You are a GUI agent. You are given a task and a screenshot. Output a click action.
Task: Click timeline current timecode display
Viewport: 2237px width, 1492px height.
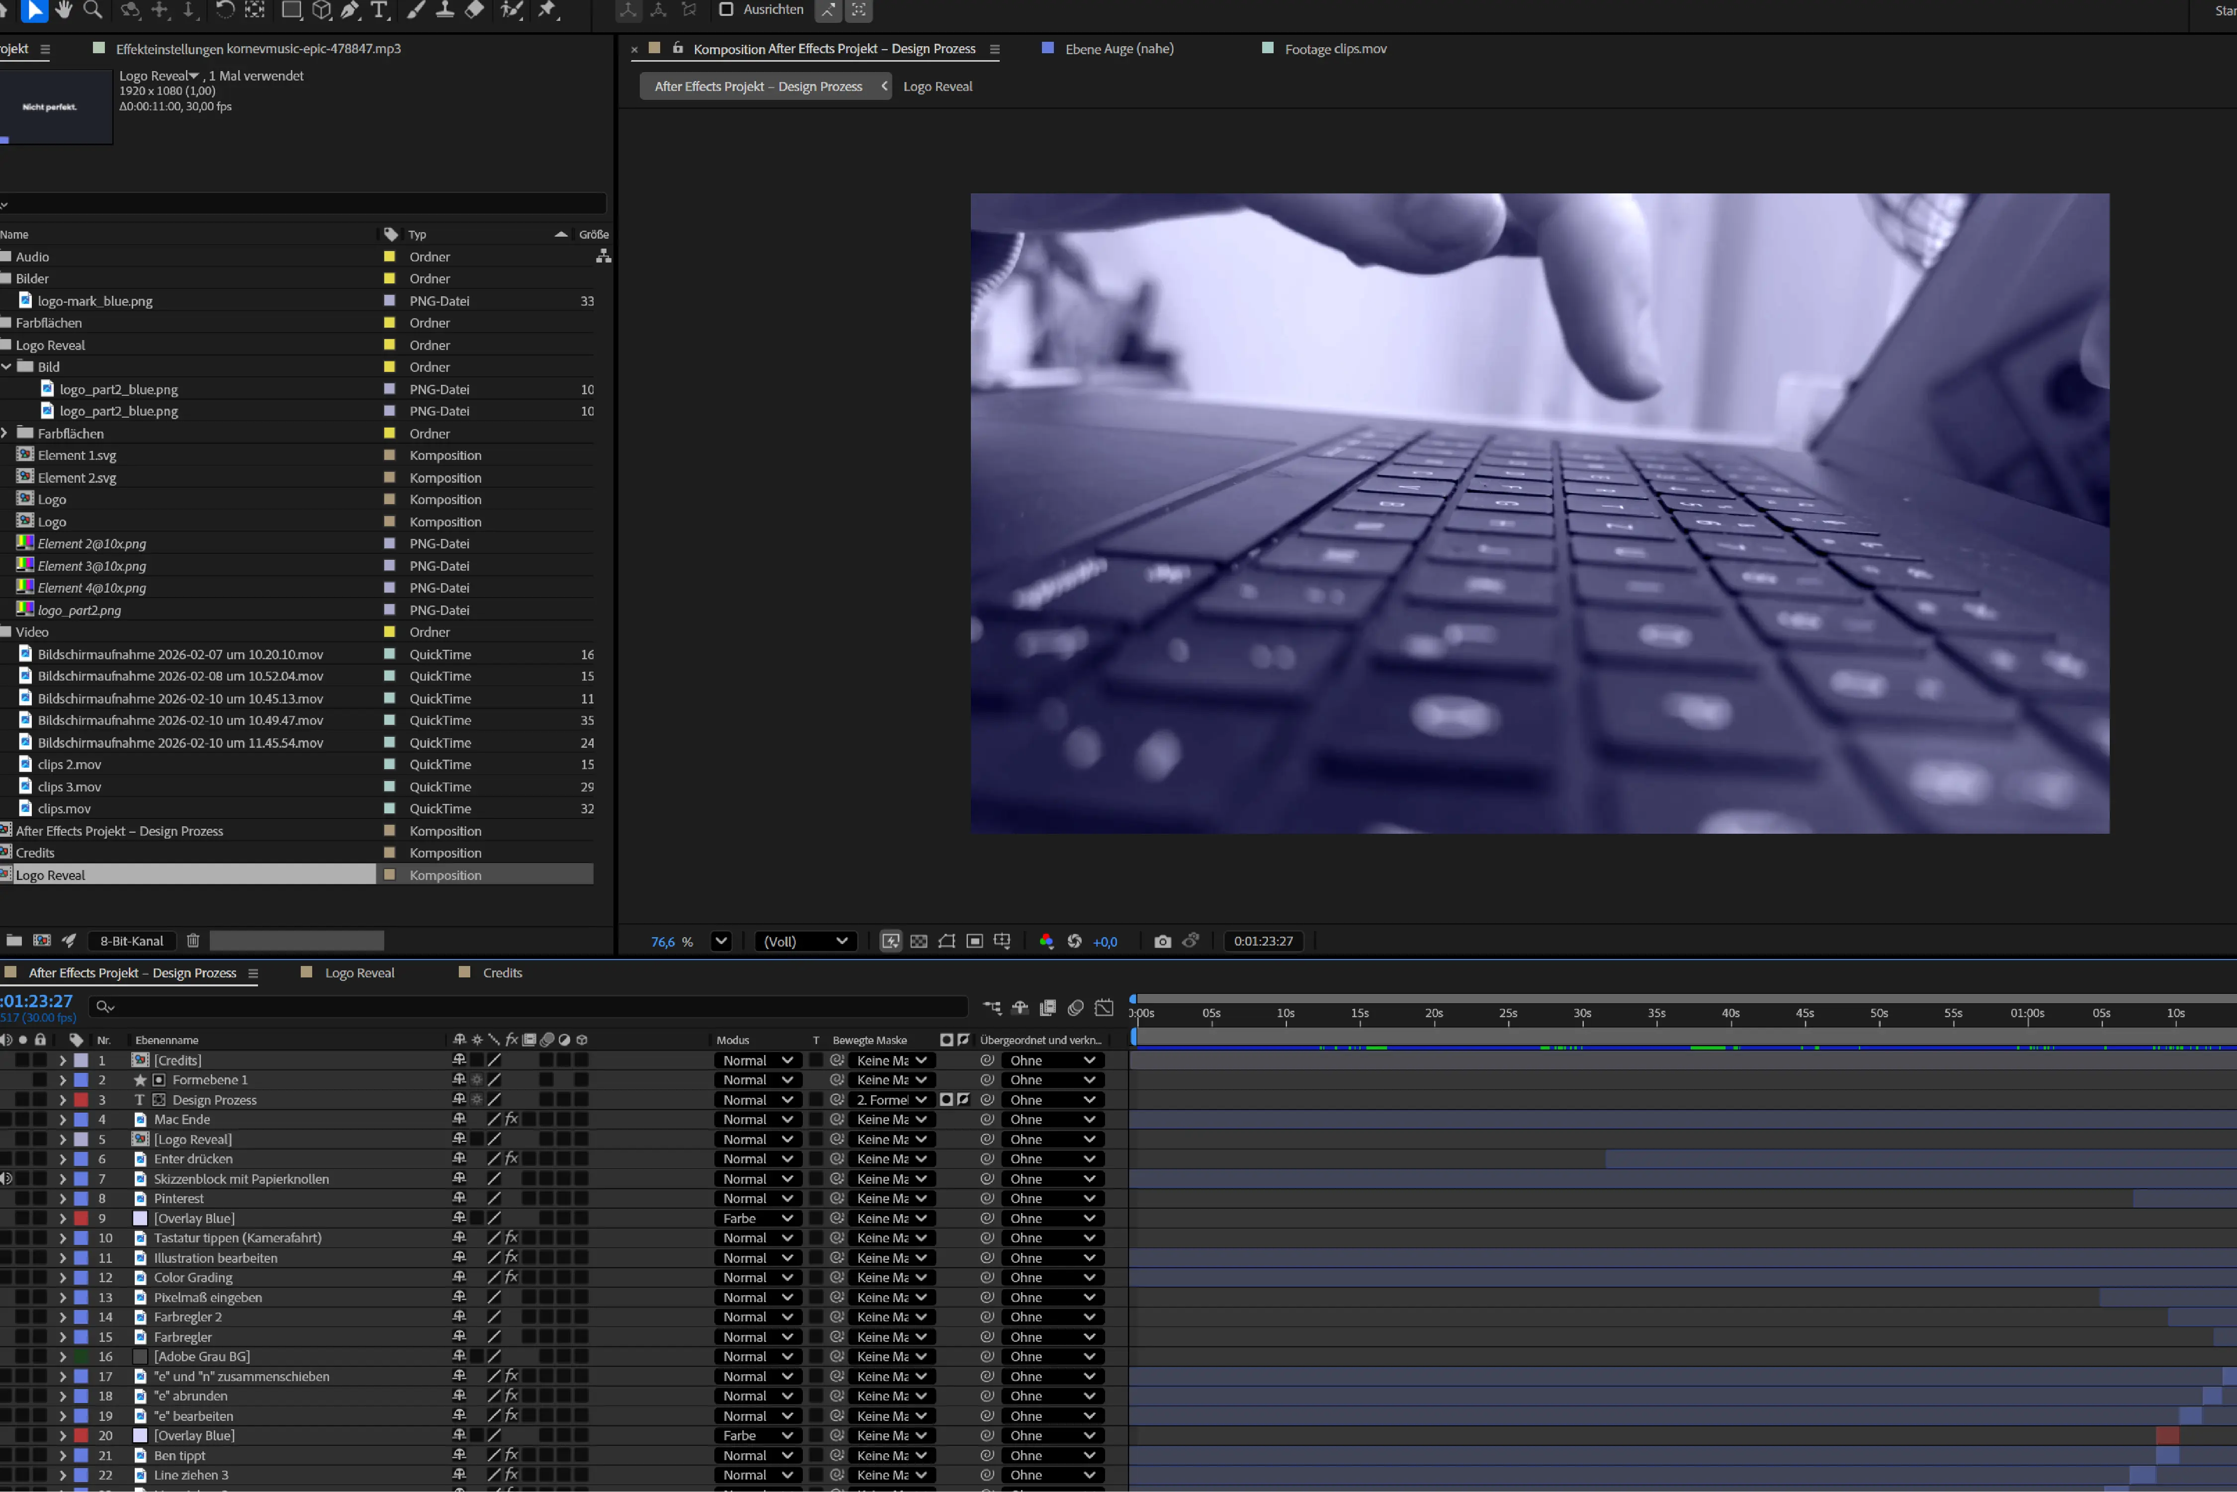[36, 1001]
